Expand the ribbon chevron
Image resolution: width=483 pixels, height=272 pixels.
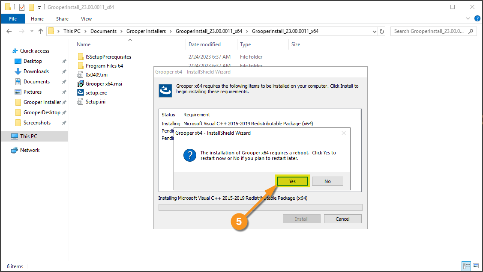pos(468,18)
